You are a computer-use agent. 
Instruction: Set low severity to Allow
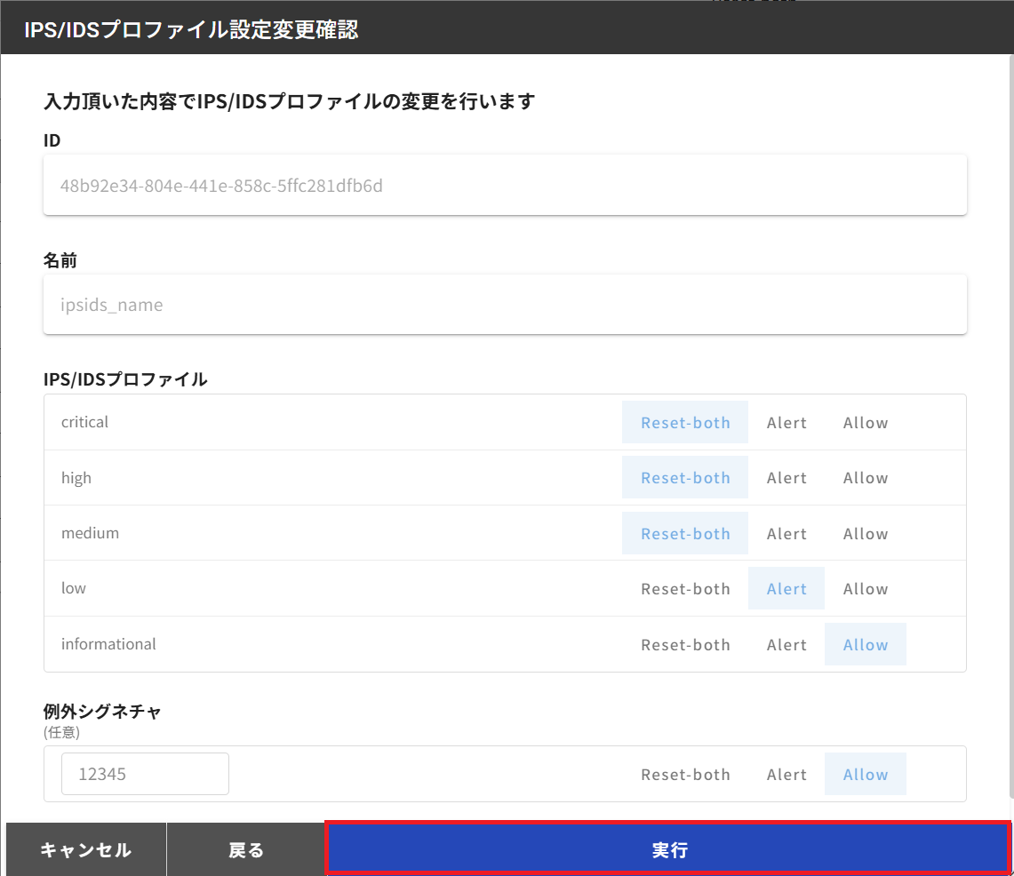point(865,589)
